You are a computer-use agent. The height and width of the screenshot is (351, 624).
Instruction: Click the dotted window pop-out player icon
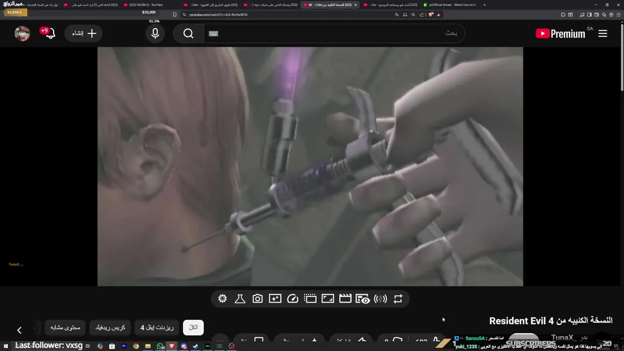pos(310,299)
